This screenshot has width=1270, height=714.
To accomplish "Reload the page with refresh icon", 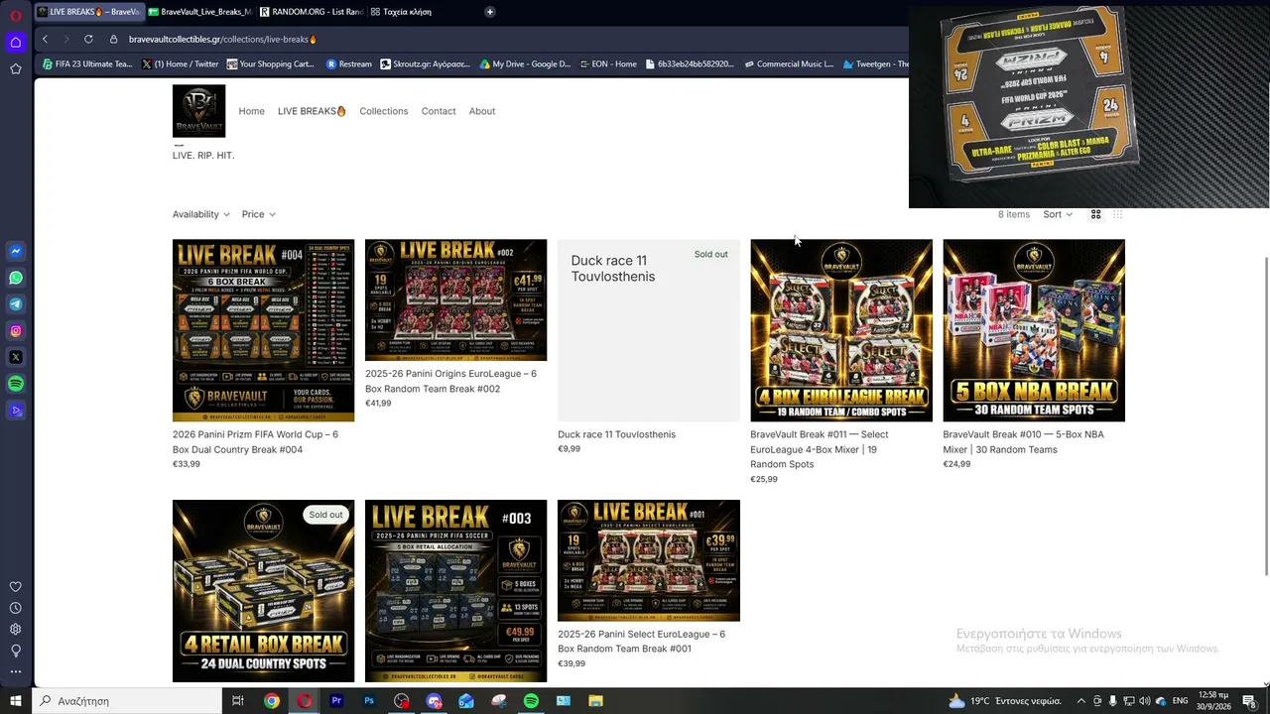I will 88,39.
